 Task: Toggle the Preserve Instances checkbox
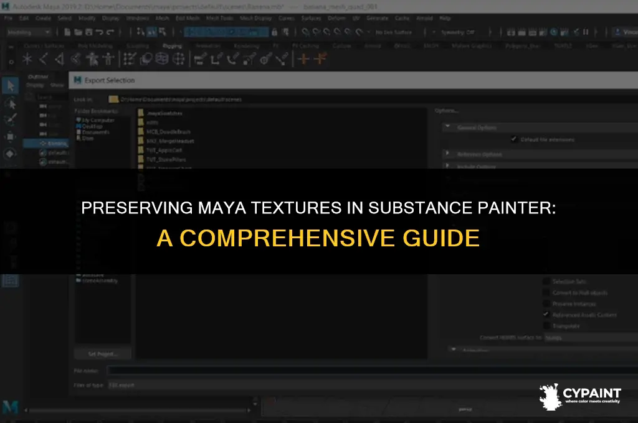[x=546, y=304]
